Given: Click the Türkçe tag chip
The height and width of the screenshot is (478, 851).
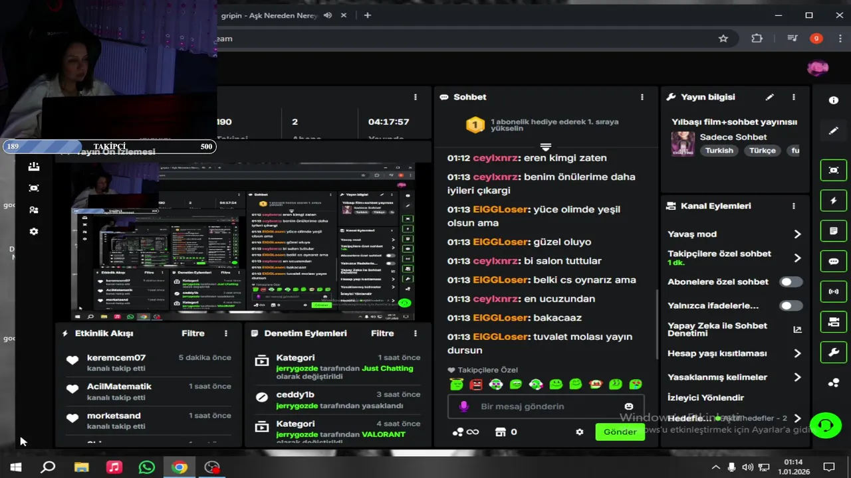Looking at the screenshot, I should [762, 151].
